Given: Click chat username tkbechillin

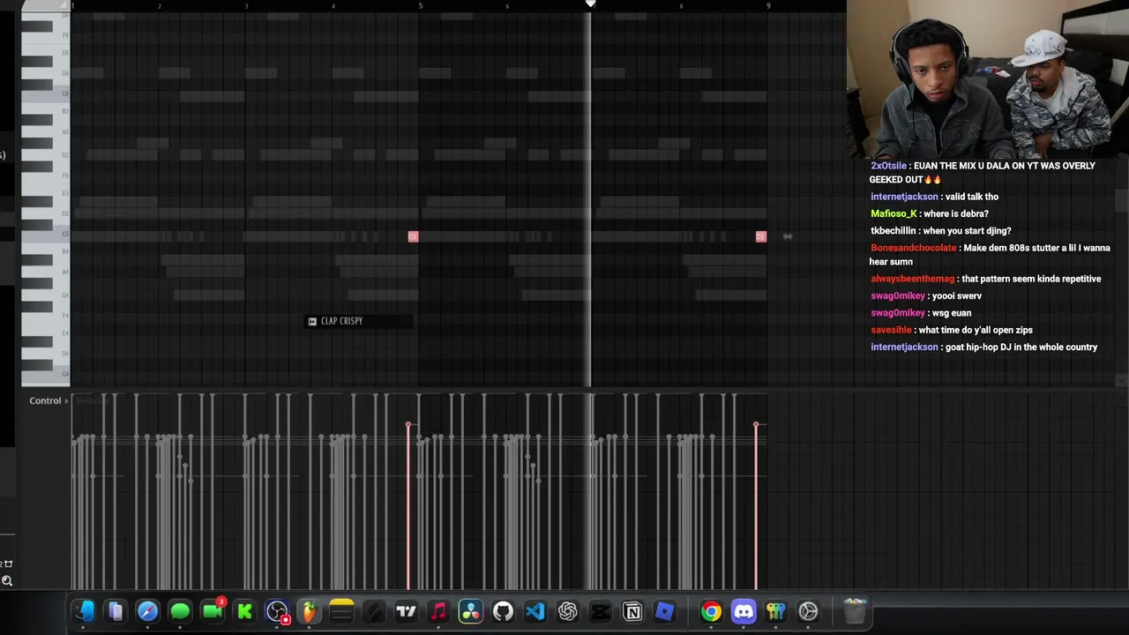Looking at the screenshot, I should (893, 231).
